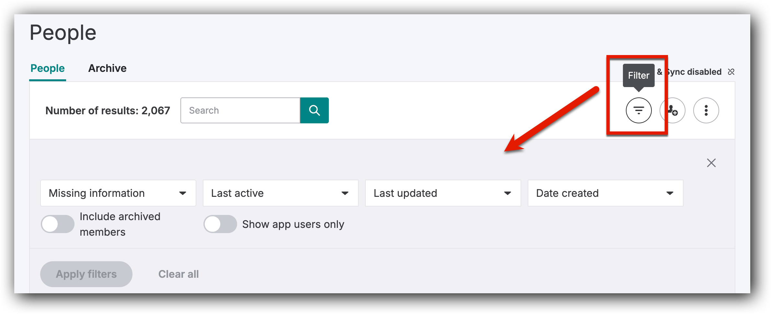Click the search magnifier icon
This screenshot has width=771, height=314.
pos(314,110)
